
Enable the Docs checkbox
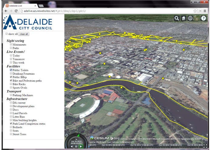[11, 109]
